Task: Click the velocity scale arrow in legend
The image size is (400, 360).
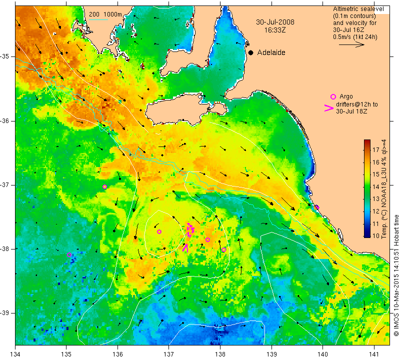Action: pyautogui.click(x=351, y=44)
